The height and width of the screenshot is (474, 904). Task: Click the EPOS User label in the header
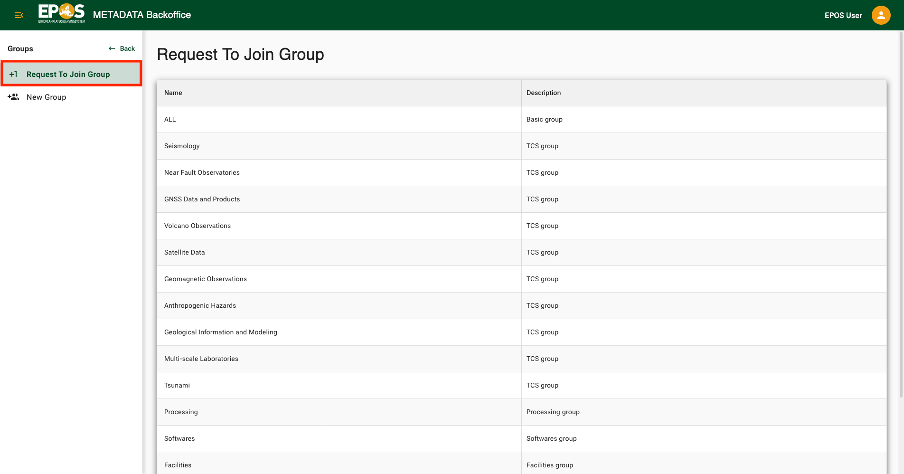[843, 15]
